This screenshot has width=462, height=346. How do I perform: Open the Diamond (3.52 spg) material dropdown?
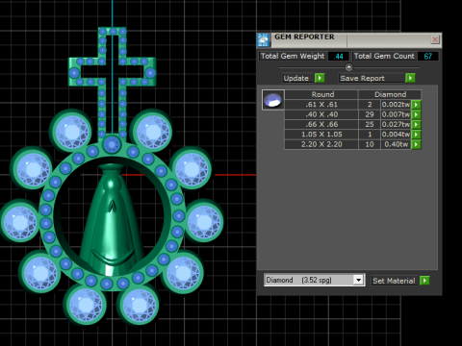(x=358, y=280)
